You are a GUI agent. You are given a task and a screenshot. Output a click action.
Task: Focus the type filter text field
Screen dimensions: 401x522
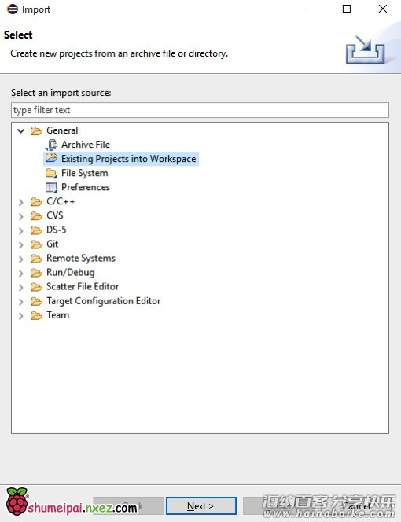point(200,110)
